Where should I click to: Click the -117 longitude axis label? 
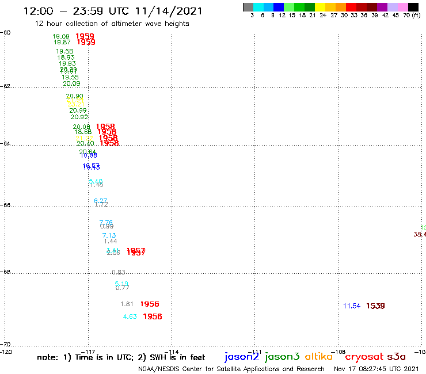click(x=88, y=352)
